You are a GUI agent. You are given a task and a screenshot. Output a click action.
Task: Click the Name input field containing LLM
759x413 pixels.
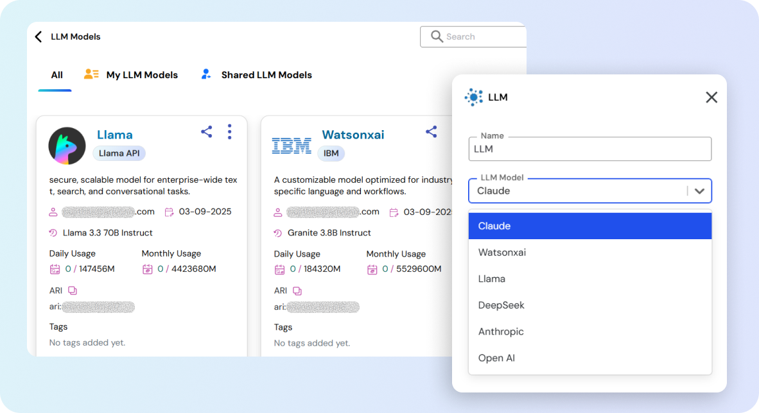(589, 149)
